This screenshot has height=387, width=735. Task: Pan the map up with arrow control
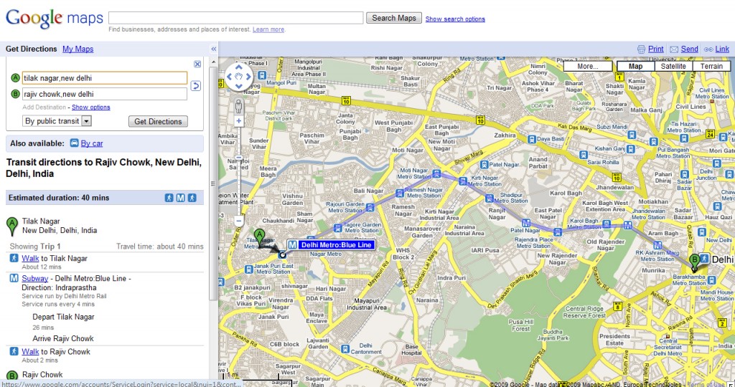(239, 68)
